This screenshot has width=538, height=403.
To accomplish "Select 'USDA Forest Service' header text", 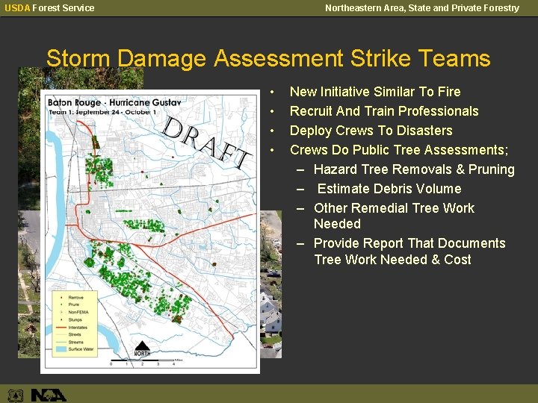I will pyautogui.click(x=50, y=8).
